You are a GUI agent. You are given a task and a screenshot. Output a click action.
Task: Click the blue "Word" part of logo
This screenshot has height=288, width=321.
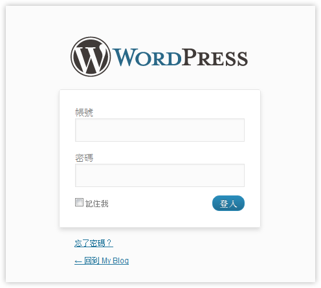148,57
